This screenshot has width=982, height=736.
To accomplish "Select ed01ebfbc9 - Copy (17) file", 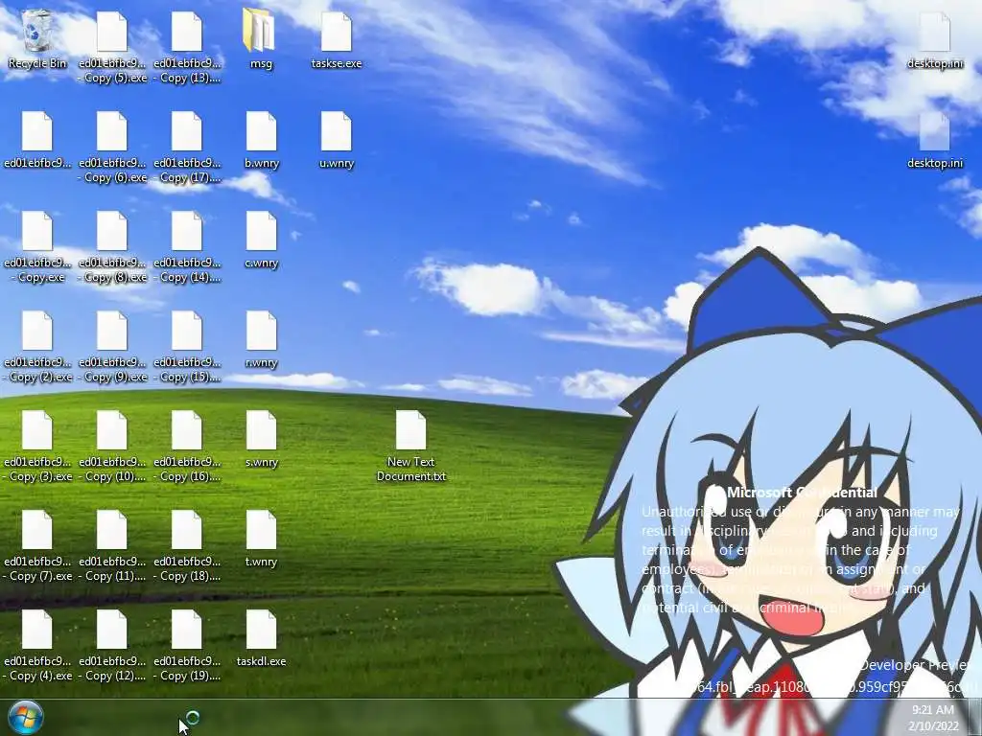I will tap(187, 147).
